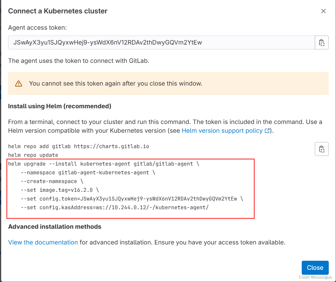Close the dialog with the X icon
Image resolution: width=336 pixels, height=282 pixels.
[x=323, y=11]
